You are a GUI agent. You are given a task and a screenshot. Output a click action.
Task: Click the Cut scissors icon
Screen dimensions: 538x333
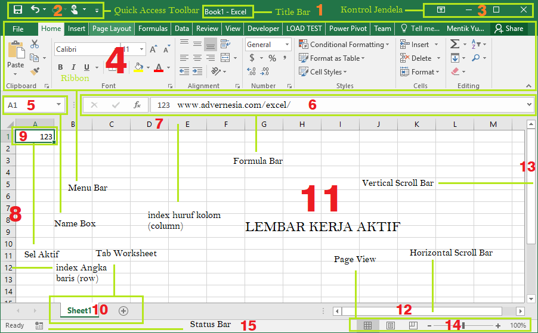tap(35, 44)
